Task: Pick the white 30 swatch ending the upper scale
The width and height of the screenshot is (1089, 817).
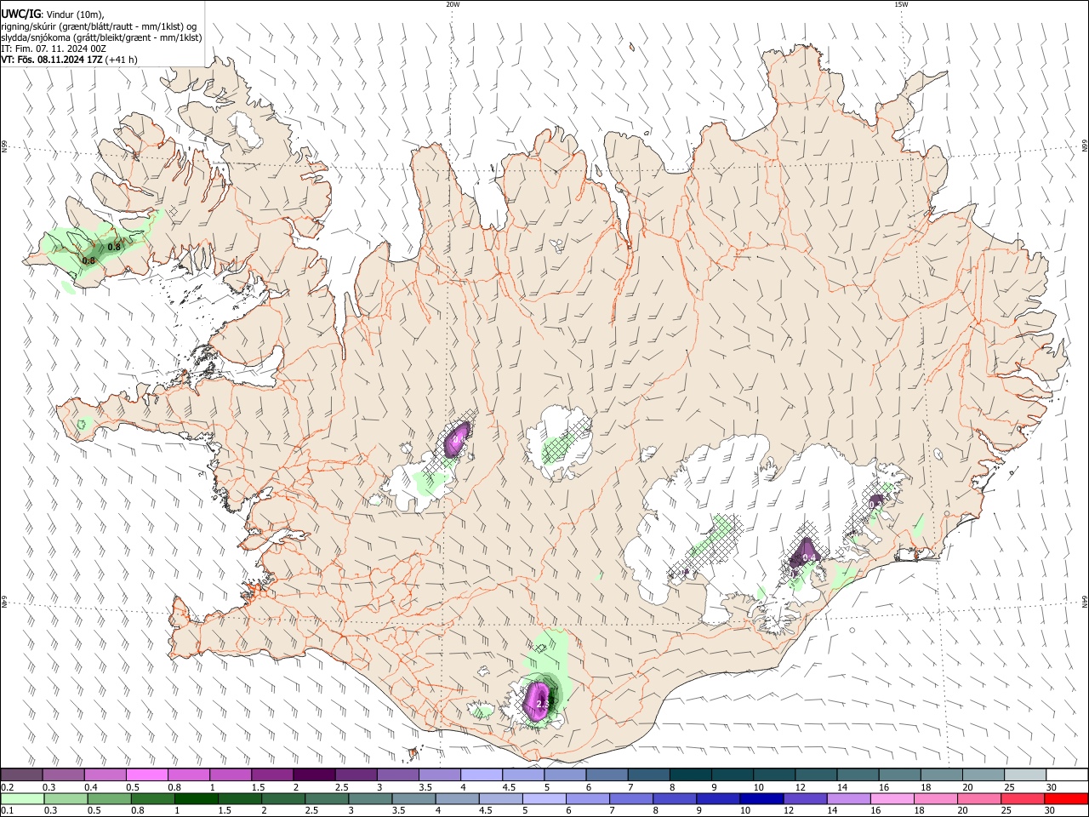Action: (x=1067, y=774)
